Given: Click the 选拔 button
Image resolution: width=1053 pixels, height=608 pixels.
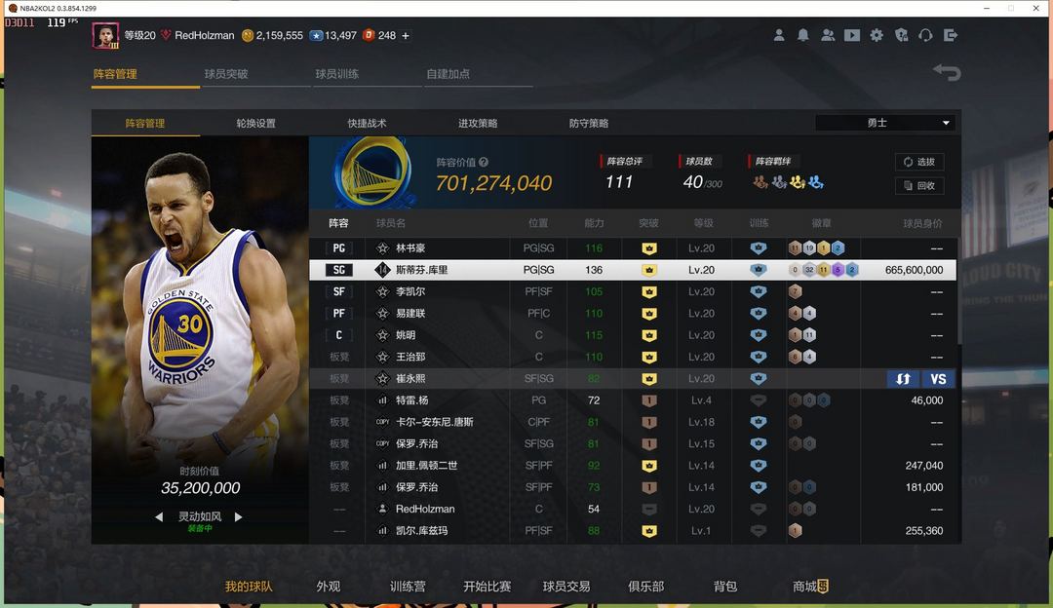Looking at the screenshot, I should [919, 162].
